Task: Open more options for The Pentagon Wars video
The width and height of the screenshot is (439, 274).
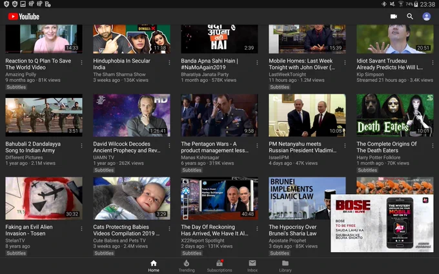Action: click(257, 146)
